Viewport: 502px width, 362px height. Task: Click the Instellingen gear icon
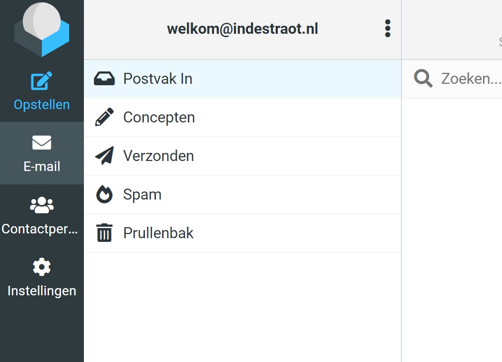pyautogui.click(x=41, y=267)
